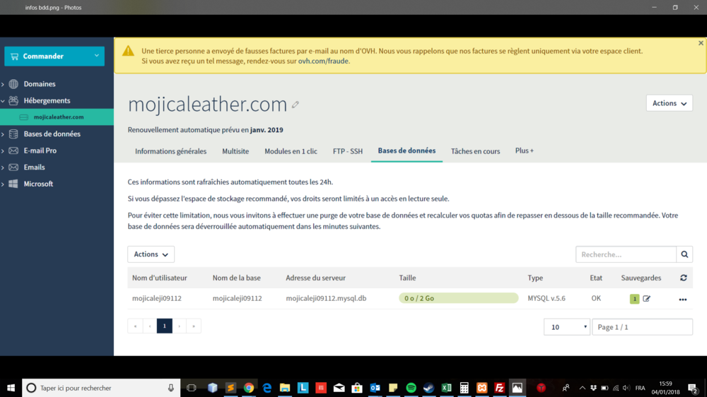
Task: Open the Commander dropdown chevron
Action: pos(96,56)
